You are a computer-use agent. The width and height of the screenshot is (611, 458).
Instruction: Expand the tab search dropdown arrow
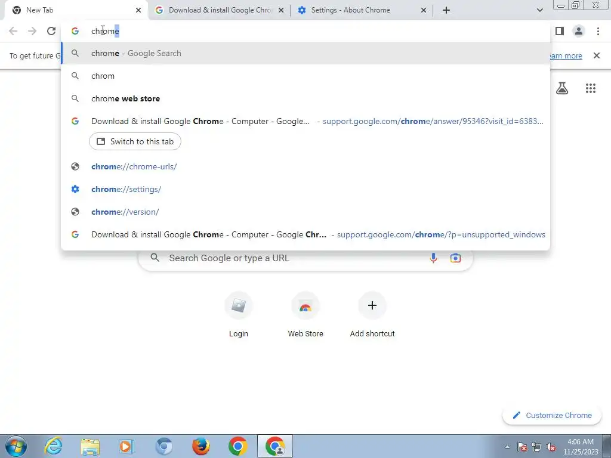coord(539,10)
